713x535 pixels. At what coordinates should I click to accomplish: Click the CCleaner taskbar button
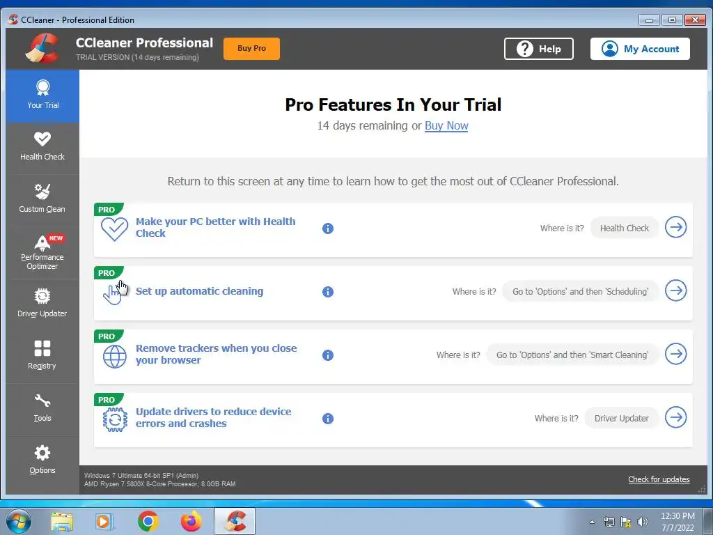[235, 521]
